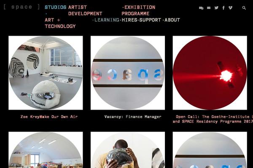Visit the Twitter bird icon
Viewport: 253px width, 168px height.
click(216, 8)
